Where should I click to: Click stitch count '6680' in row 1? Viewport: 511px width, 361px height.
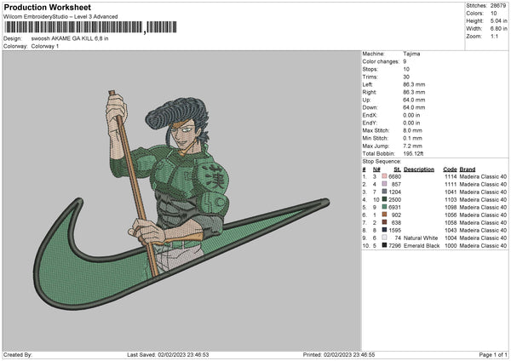point(394,176)
